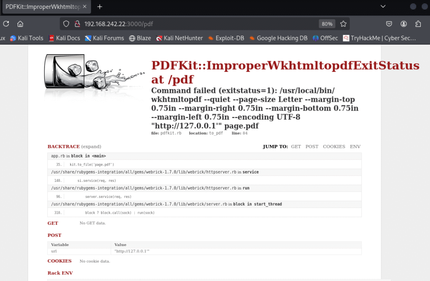Open the extensions puzzle icon
This screenshot has height=281, width=430.
pos(418,24)
